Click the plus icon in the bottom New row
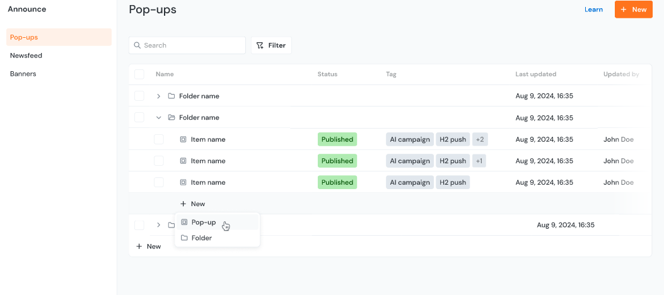664x295 pixels. pos(139,246)
